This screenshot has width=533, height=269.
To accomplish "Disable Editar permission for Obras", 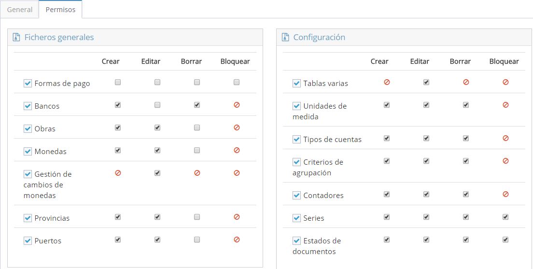I will (157, 127).
